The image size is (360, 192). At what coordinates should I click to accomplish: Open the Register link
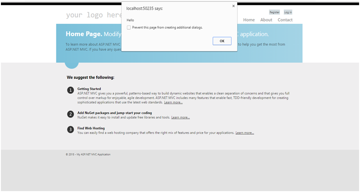pos(274,12)
